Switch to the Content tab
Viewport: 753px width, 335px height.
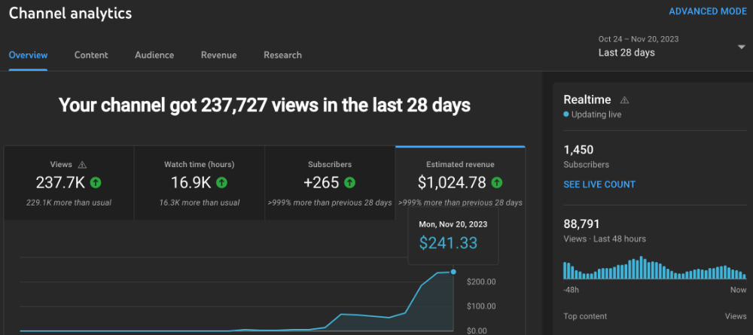click(x=91, y=55)
